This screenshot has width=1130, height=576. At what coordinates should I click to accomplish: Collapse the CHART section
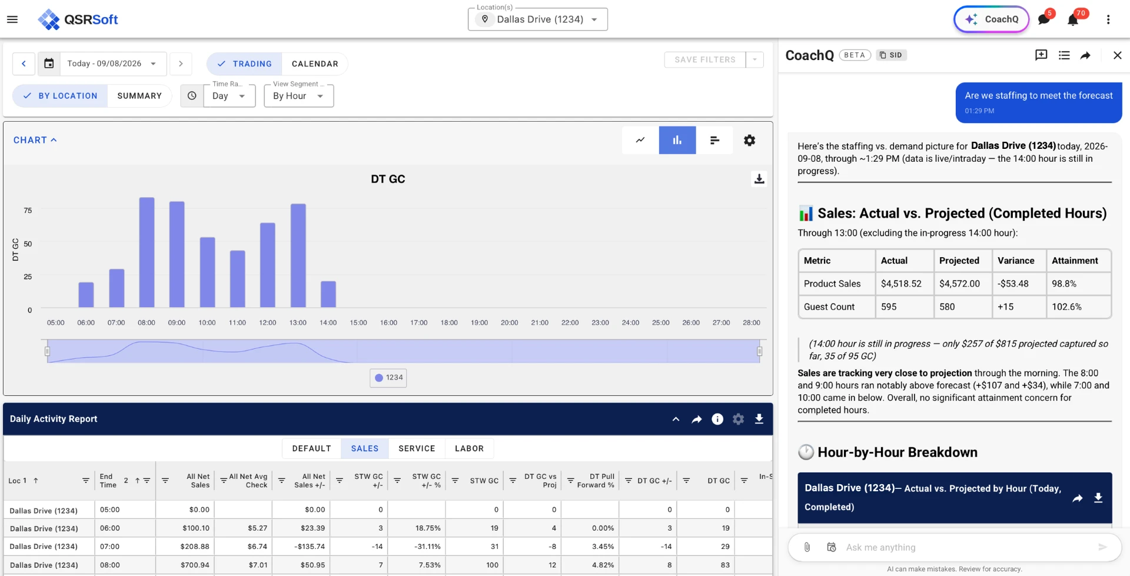(x=35, y=140)
